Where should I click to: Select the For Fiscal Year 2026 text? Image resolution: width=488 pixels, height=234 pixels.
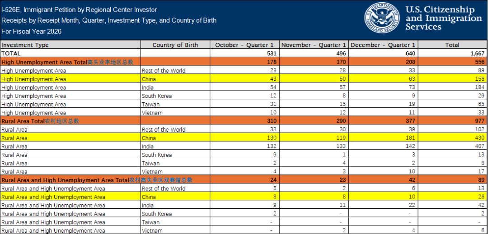(x=32, y=32)
